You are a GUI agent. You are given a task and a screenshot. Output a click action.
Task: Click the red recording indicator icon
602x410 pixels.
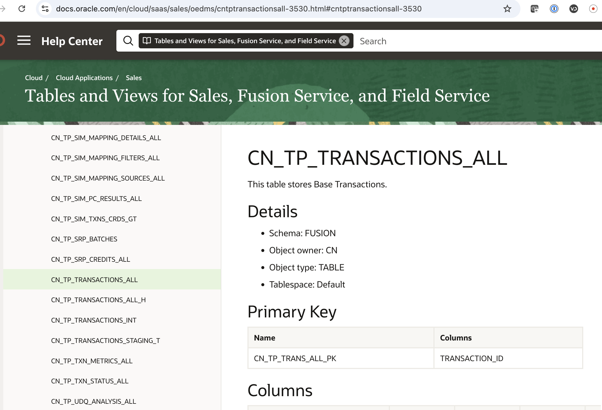pyautogui.click(x=593, y=9)
